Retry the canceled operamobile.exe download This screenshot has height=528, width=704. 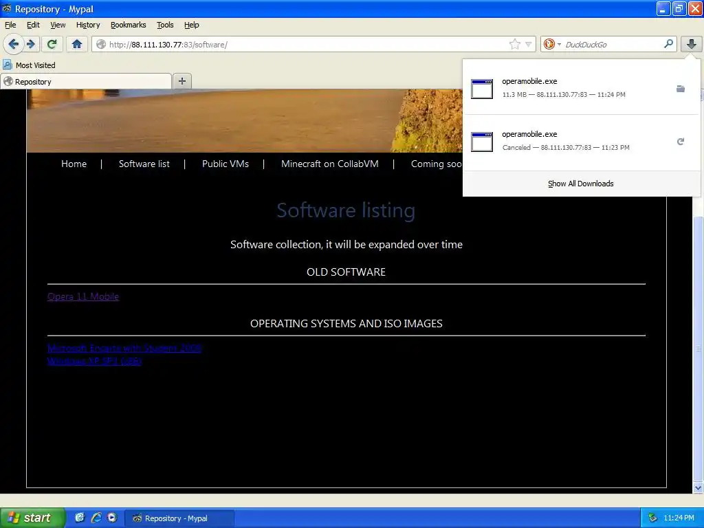point(681,142)
